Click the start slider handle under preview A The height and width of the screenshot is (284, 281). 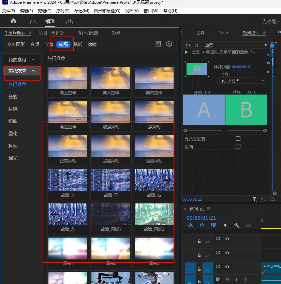(185, 130)
